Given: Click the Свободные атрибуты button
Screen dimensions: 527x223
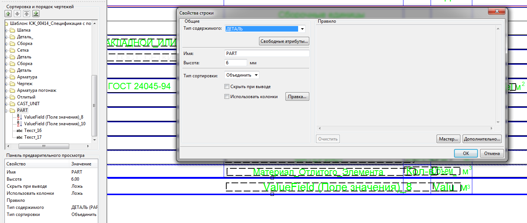Looking at the screenshot, I should pos(284,41).
